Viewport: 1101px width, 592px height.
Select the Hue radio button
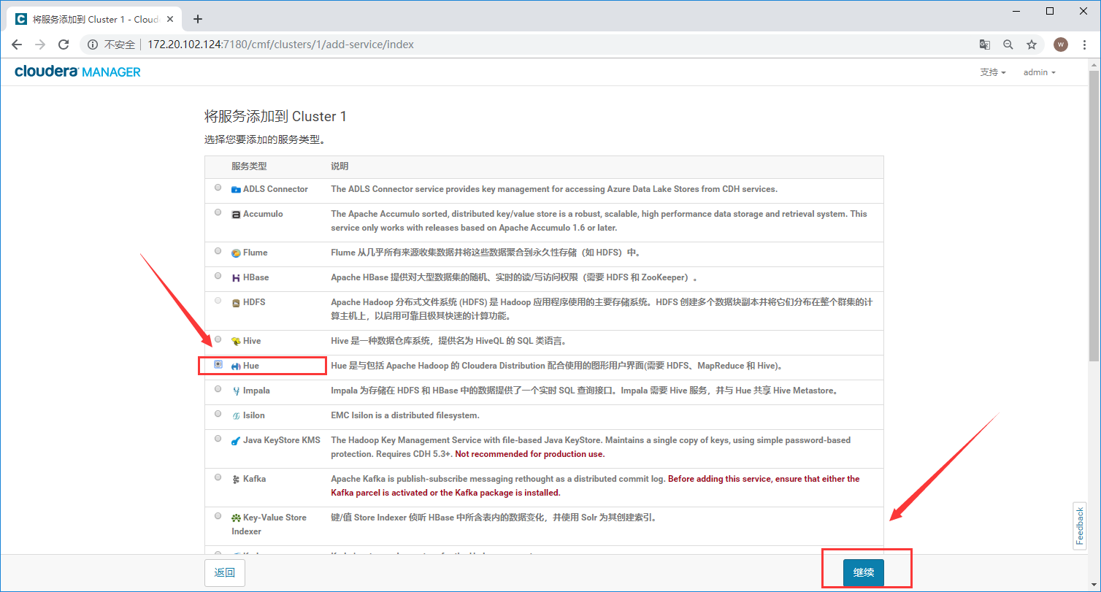point(218,364)
